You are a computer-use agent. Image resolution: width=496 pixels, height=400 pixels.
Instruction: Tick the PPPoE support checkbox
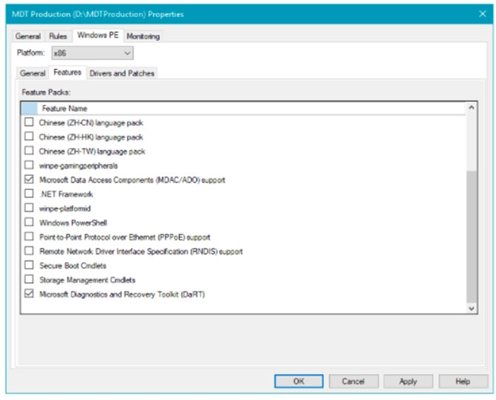(29, 236)
